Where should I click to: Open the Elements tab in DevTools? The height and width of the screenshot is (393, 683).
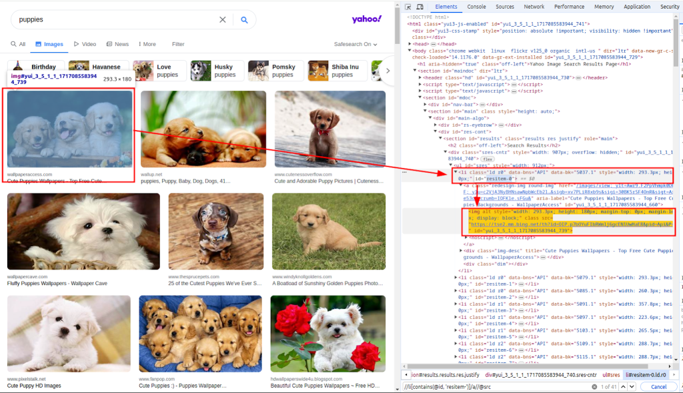pyautogui.click(x=446, y=7)
